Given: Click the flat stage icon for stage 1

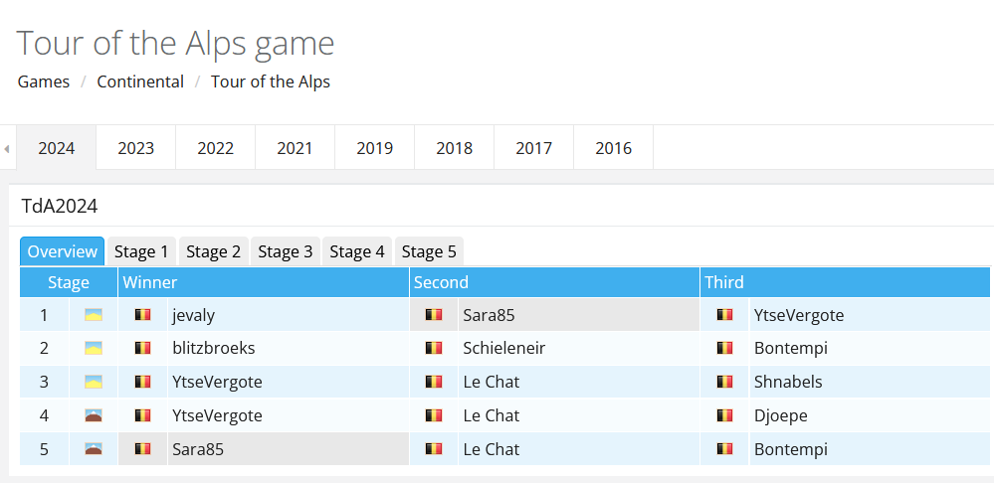Looking at the screenshot, I should point(94,315).
